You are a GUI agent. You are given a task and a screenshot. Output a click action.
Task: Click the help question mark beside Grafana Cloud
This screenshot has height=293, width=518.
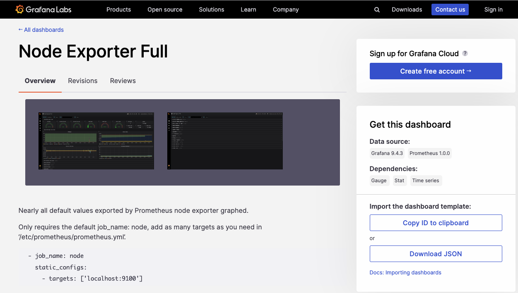coord(465,53)
